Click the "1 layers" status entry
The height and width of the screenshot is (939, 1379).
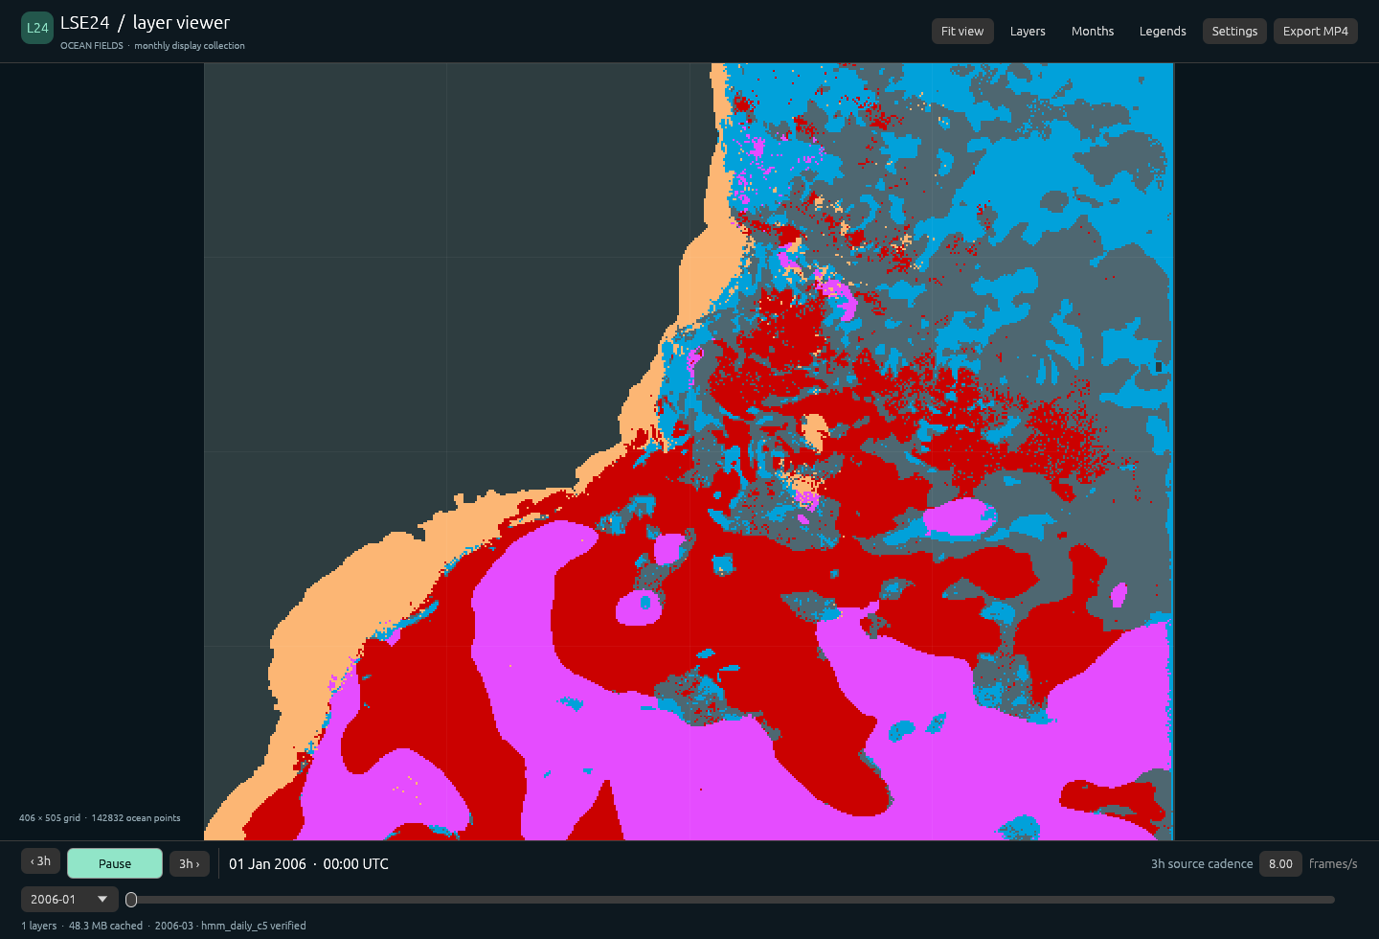pyautogui.click(x=39, y=926)
